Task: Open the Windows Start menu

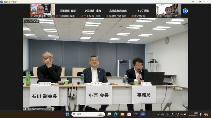Action: point(67,114)
